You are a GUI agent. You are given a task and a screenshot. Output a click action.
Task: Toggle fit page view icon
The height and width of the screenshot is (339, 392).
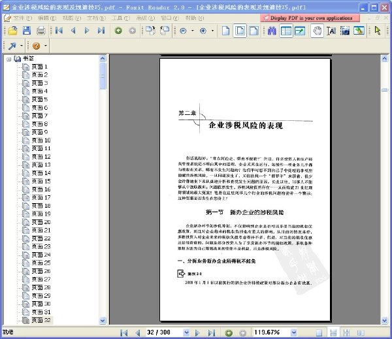(240, 31)
